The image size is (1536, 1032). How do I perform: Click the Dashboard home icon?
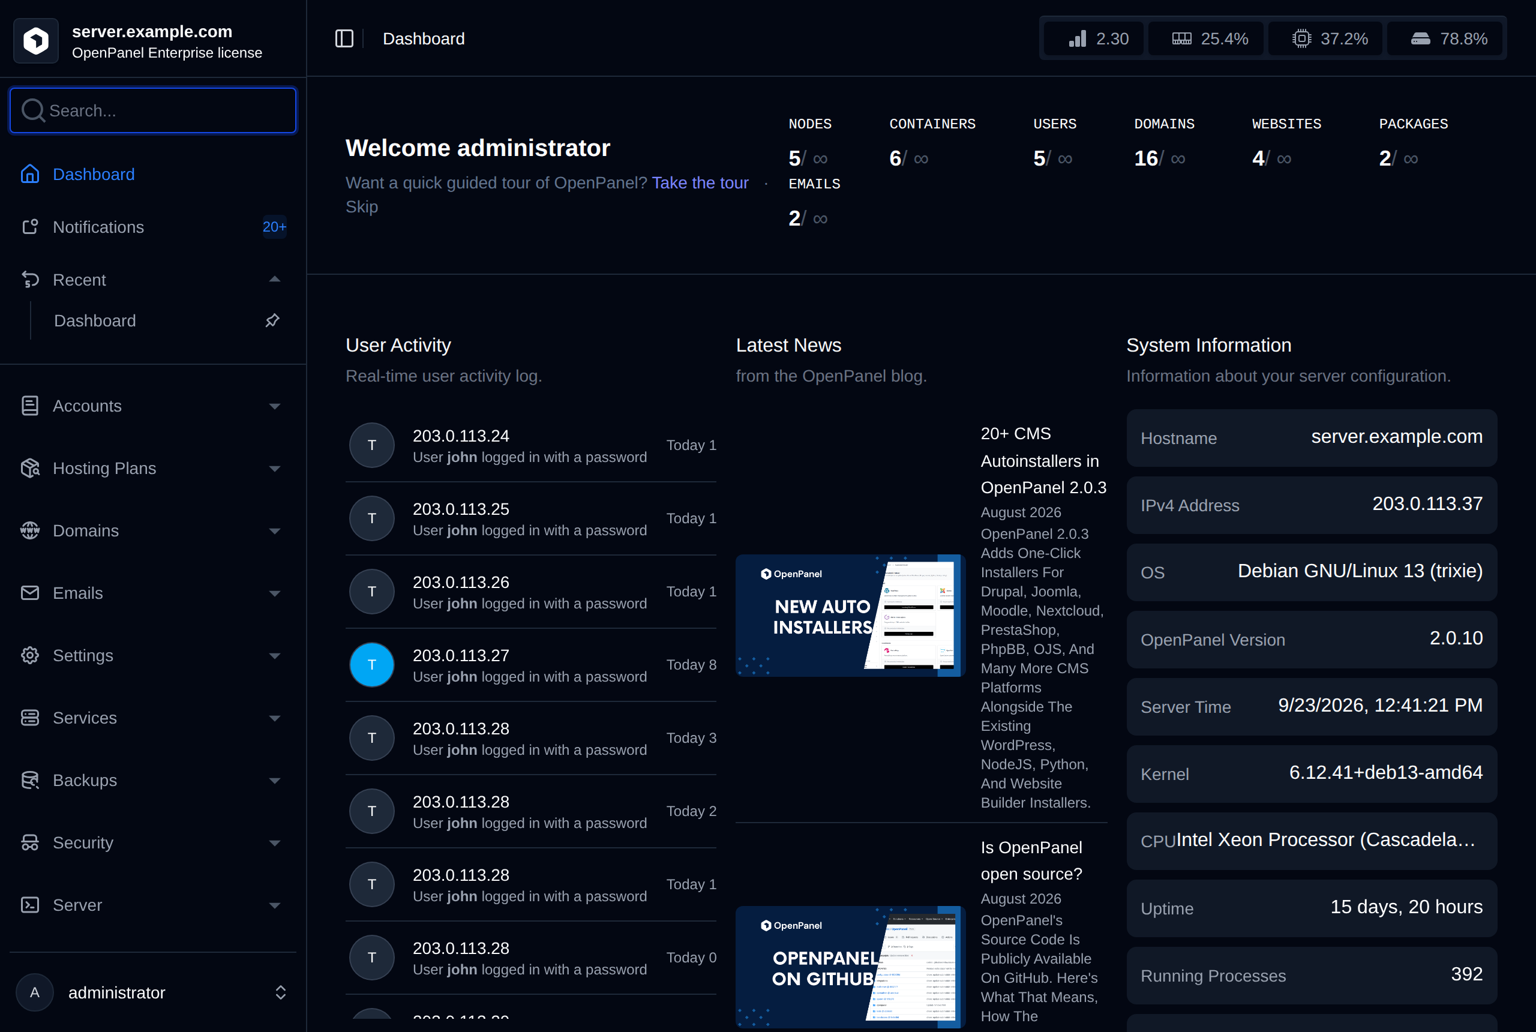point(29,174)
